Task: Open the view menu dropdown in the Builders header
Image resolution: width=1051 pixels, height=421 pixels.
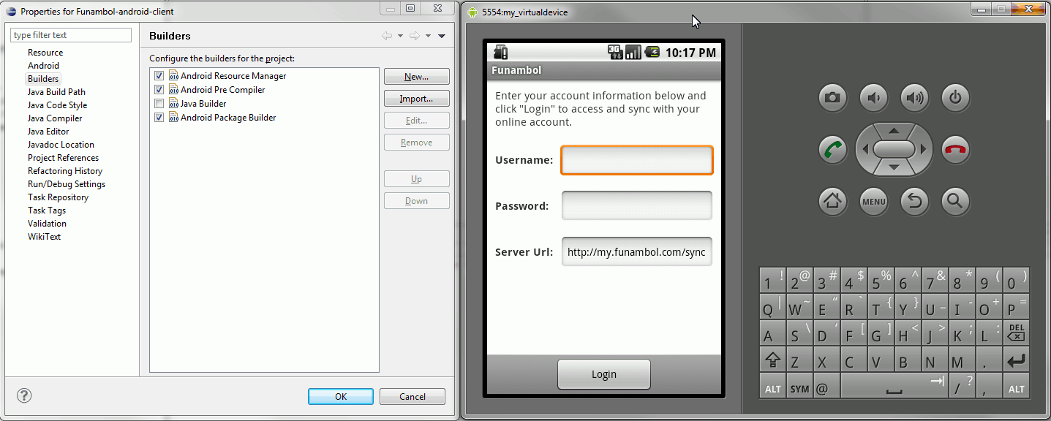Action: pyautogui.click(x=442, y=36)
